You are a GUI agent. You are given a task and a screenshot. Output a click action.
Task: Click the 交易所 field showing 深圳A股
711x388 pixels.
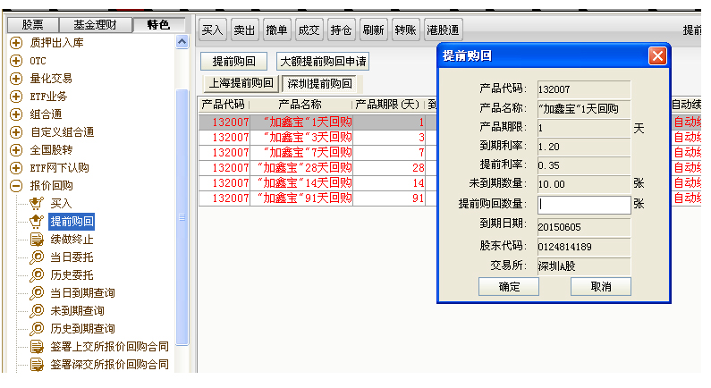[584, 266]
